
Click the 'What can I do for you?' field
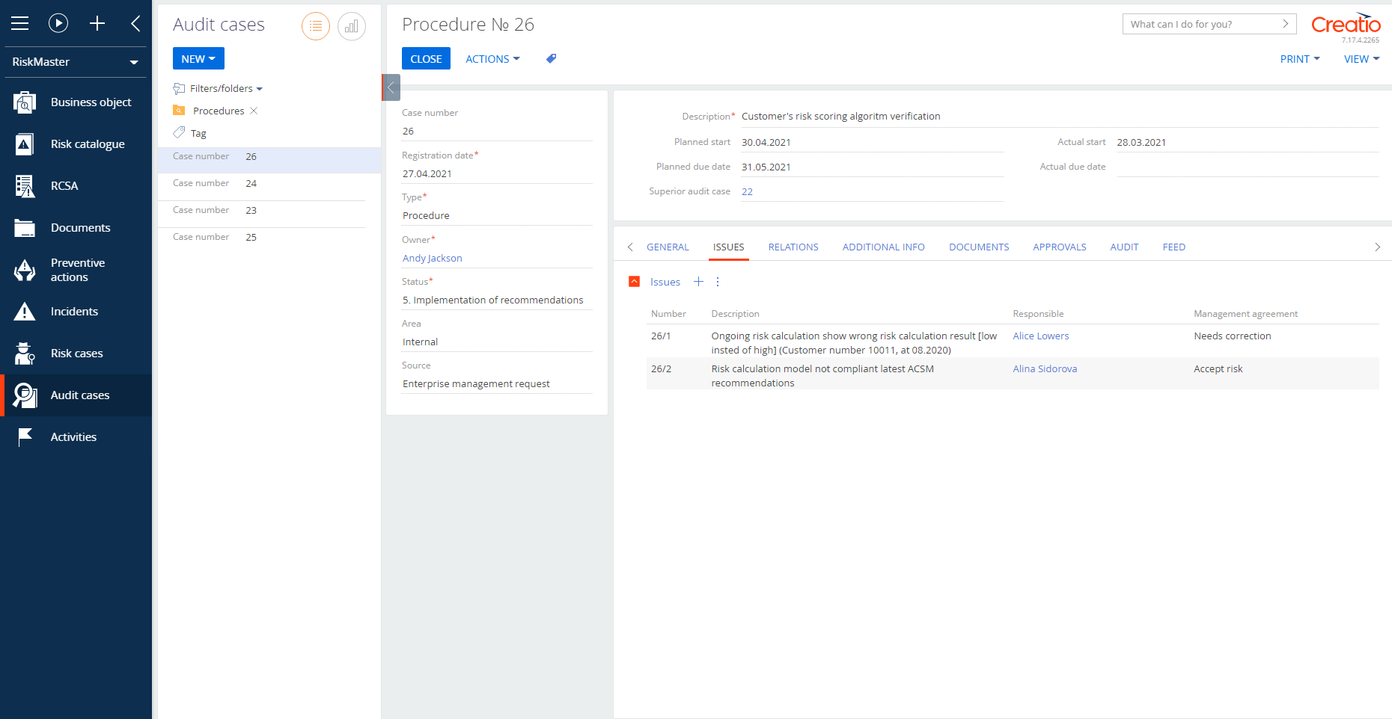coord(1197,24)
